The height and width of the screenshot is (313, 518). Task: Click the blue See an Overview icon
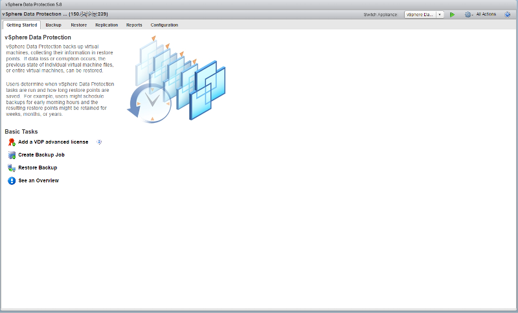12,180
